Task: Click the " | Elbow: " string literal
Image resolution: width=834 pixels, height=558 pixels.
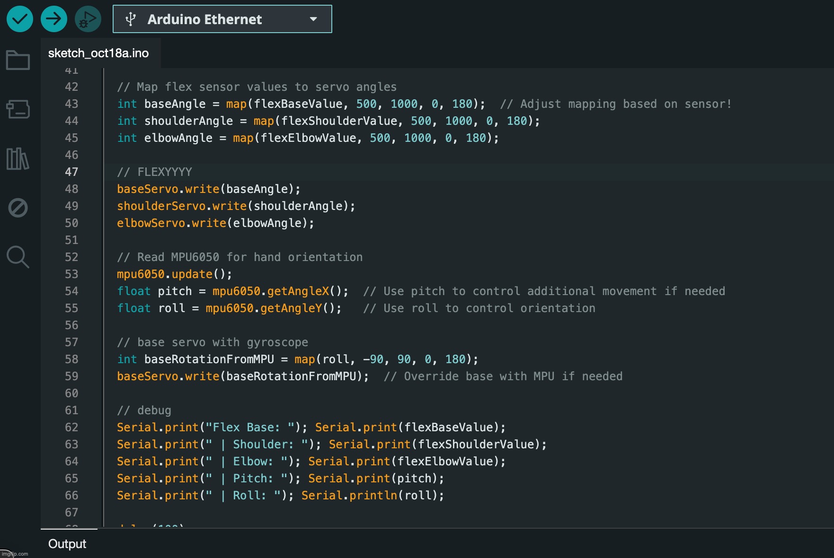Action: 247,462
